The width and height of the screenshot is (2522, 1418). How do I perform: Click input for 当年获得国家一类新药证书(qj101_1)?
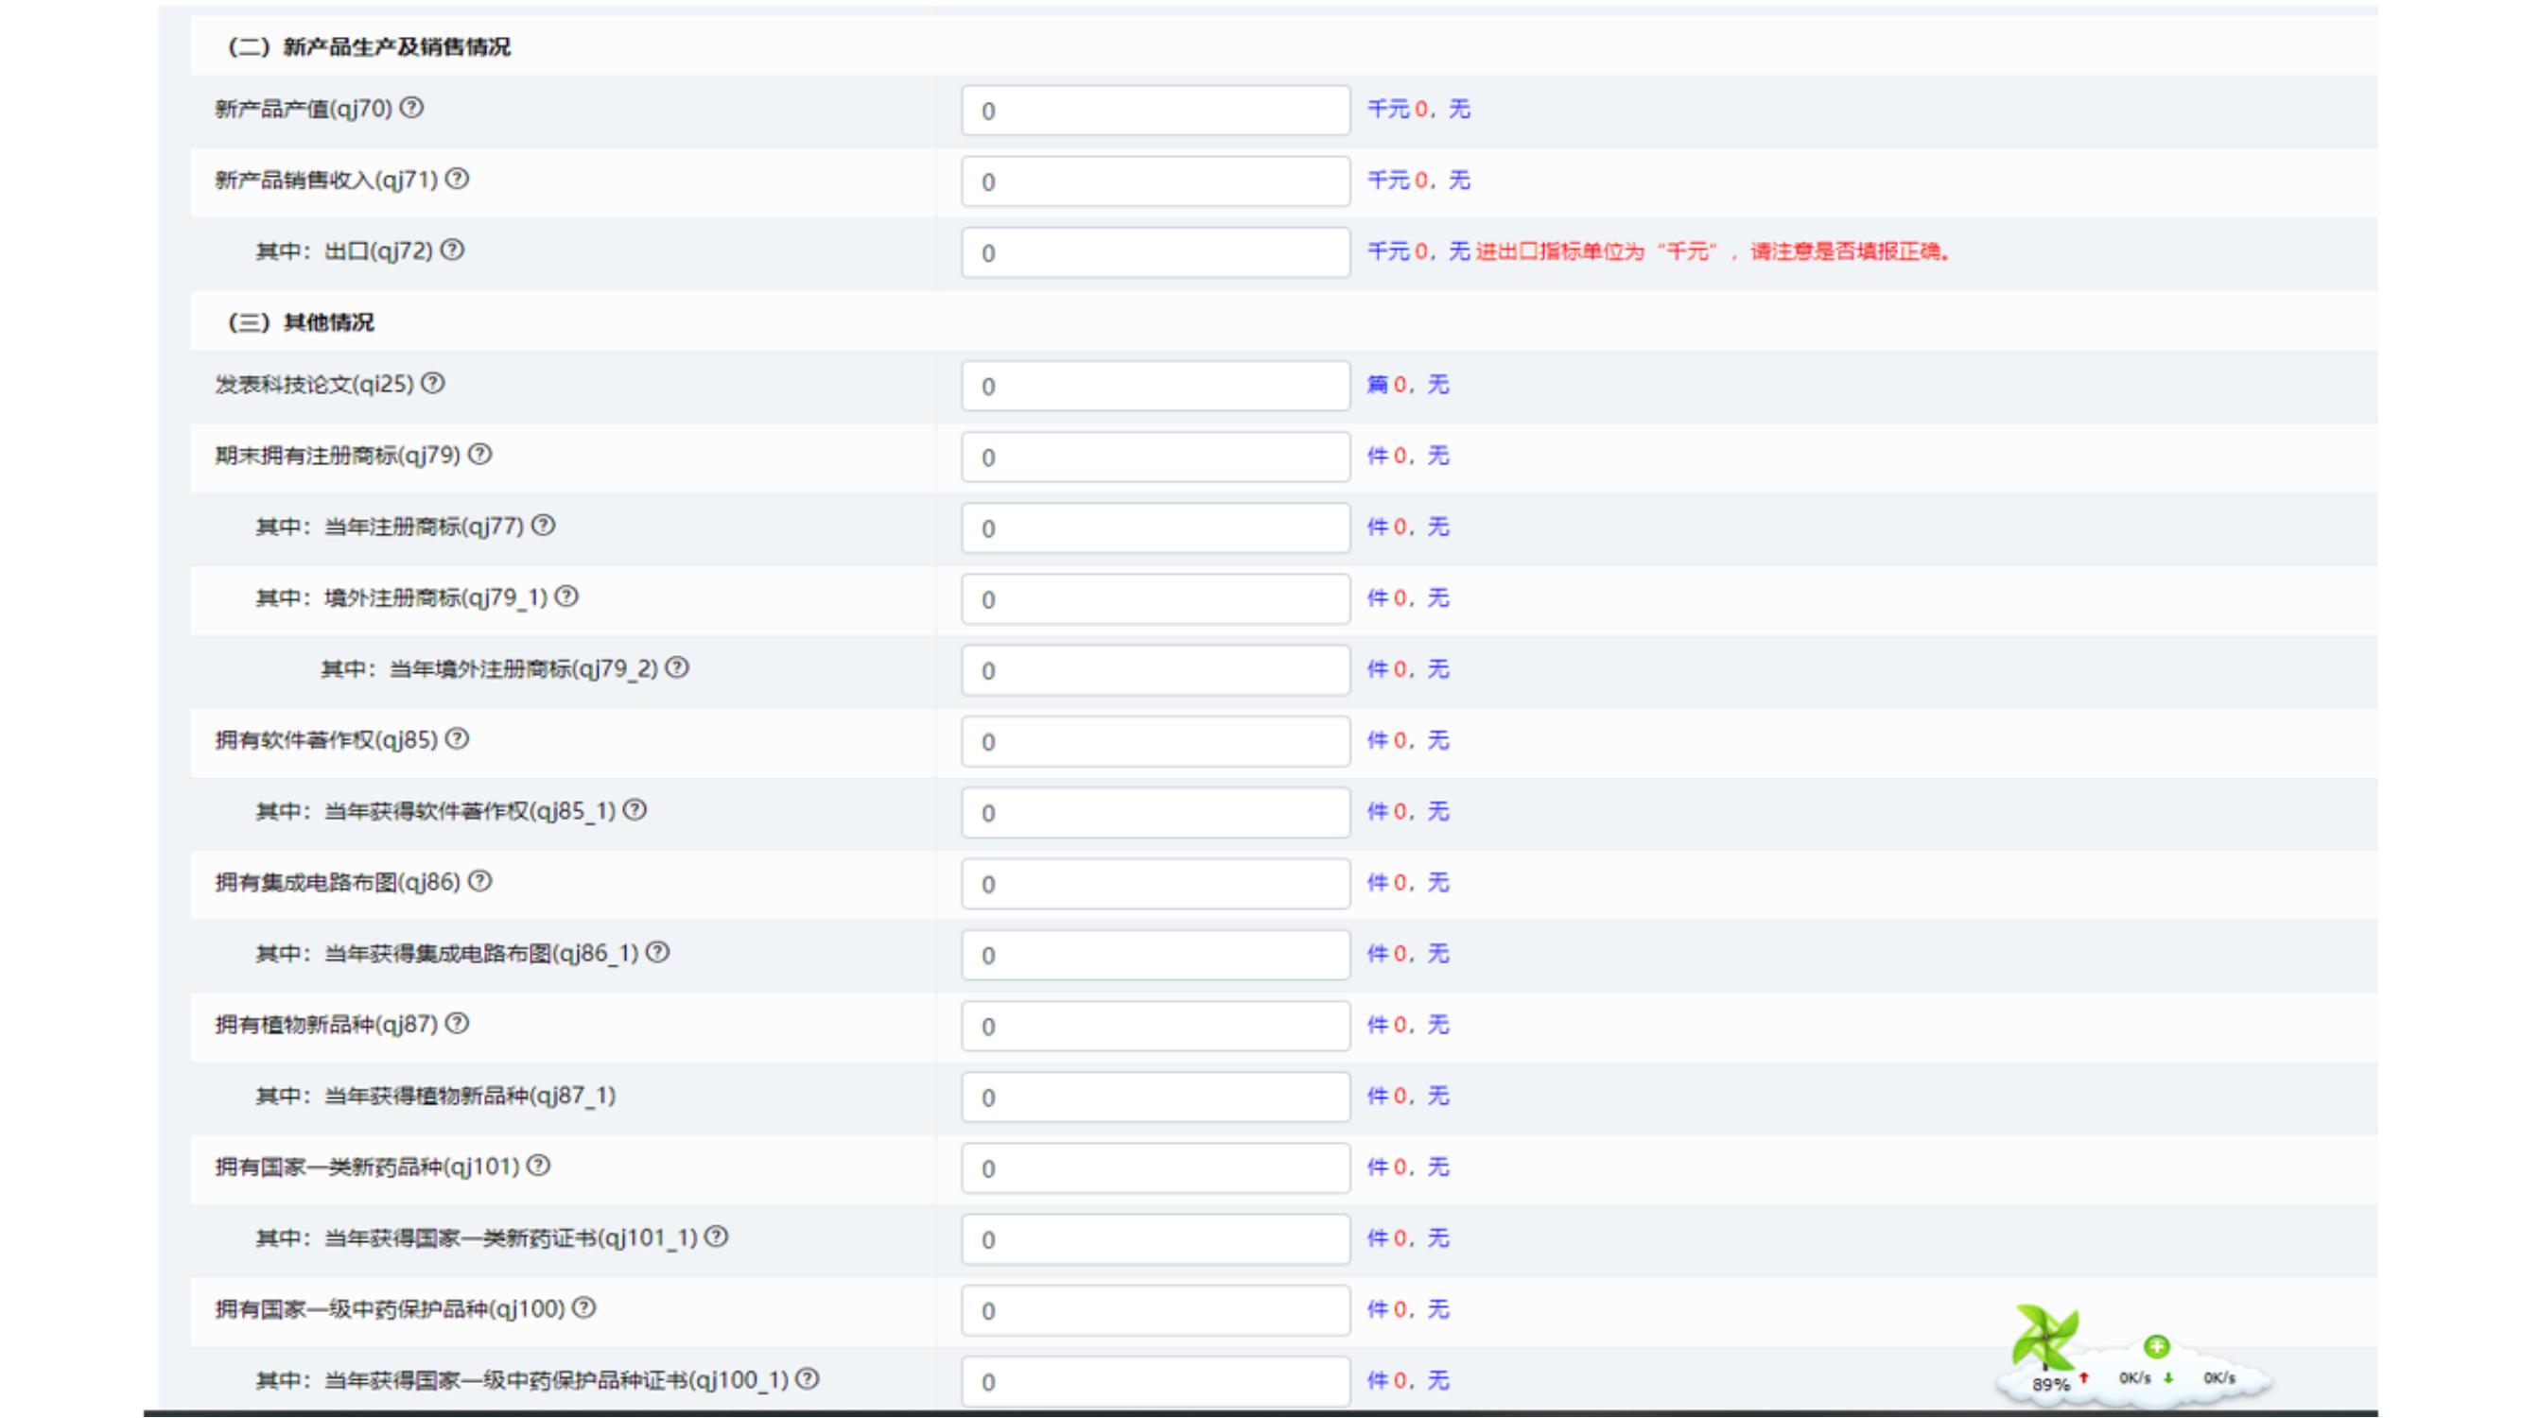coord(1156,1240)
